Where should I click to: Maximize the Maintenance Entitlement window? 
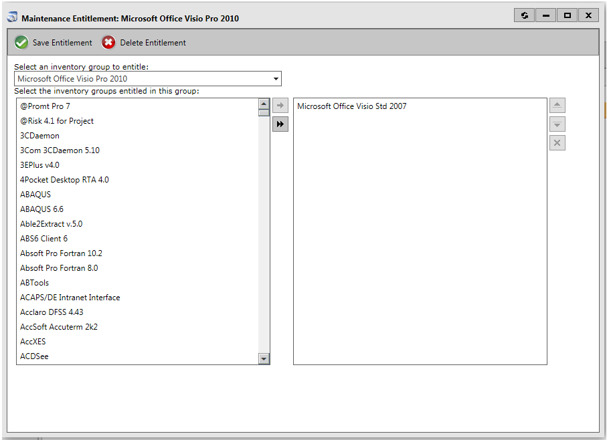coord(567,15)
